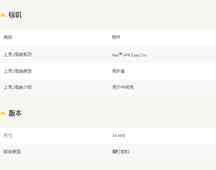Click the 螺钉锁扣 locking value
216x170 pixels.
coord(121,152)
